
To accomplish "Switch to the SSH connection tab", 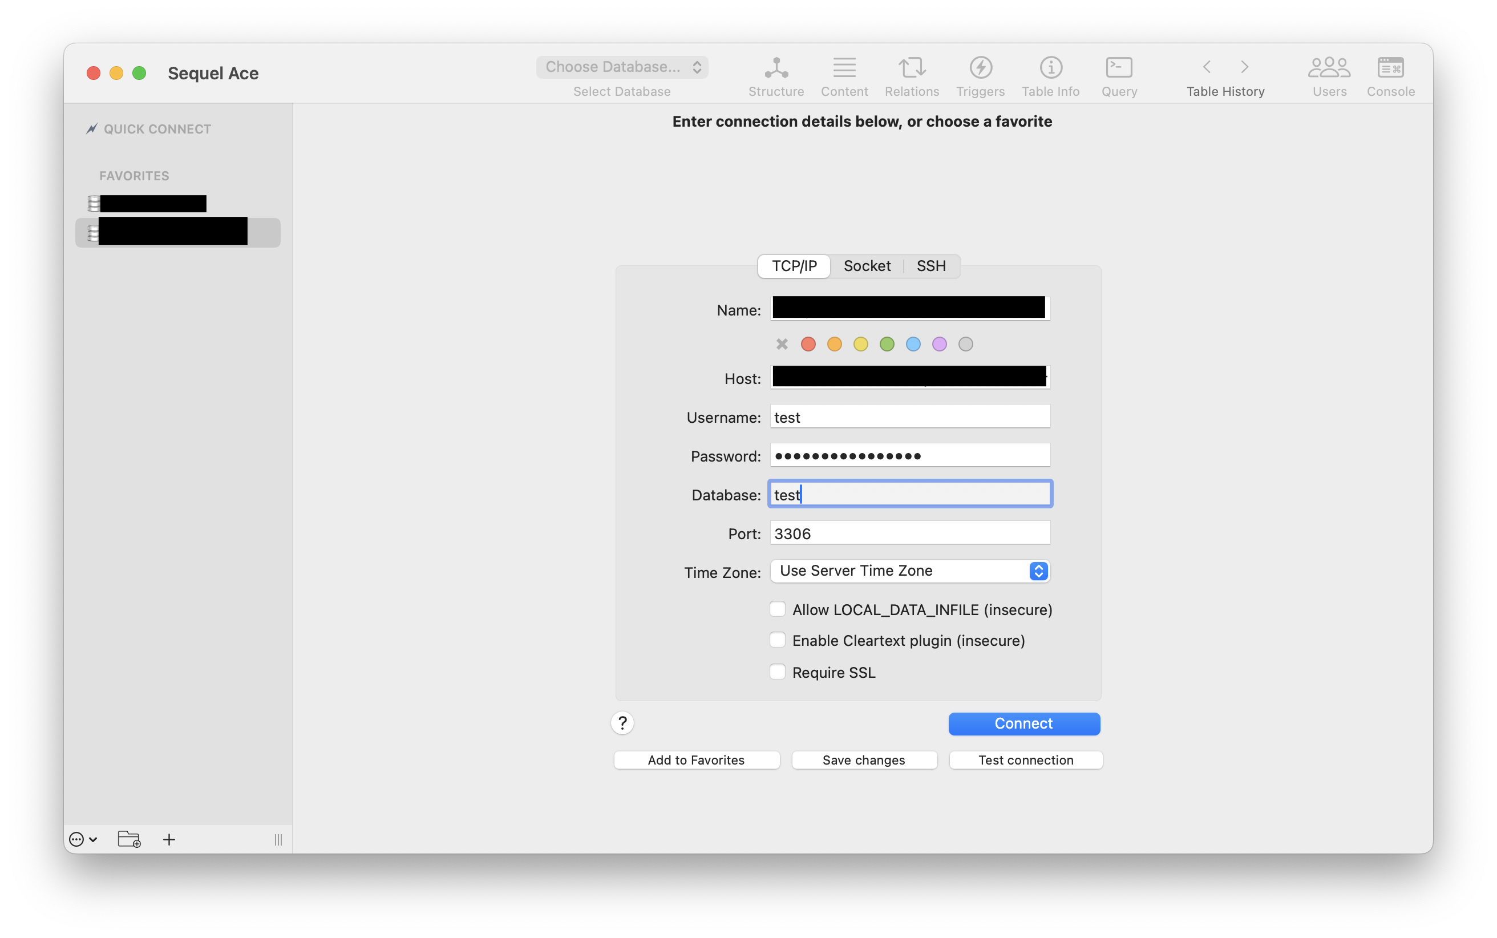I will [931, 266].
